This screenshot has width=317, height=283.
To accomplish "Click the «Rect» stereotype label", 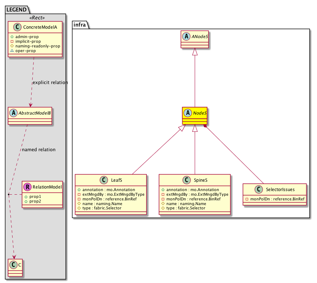I will (36, 18).
